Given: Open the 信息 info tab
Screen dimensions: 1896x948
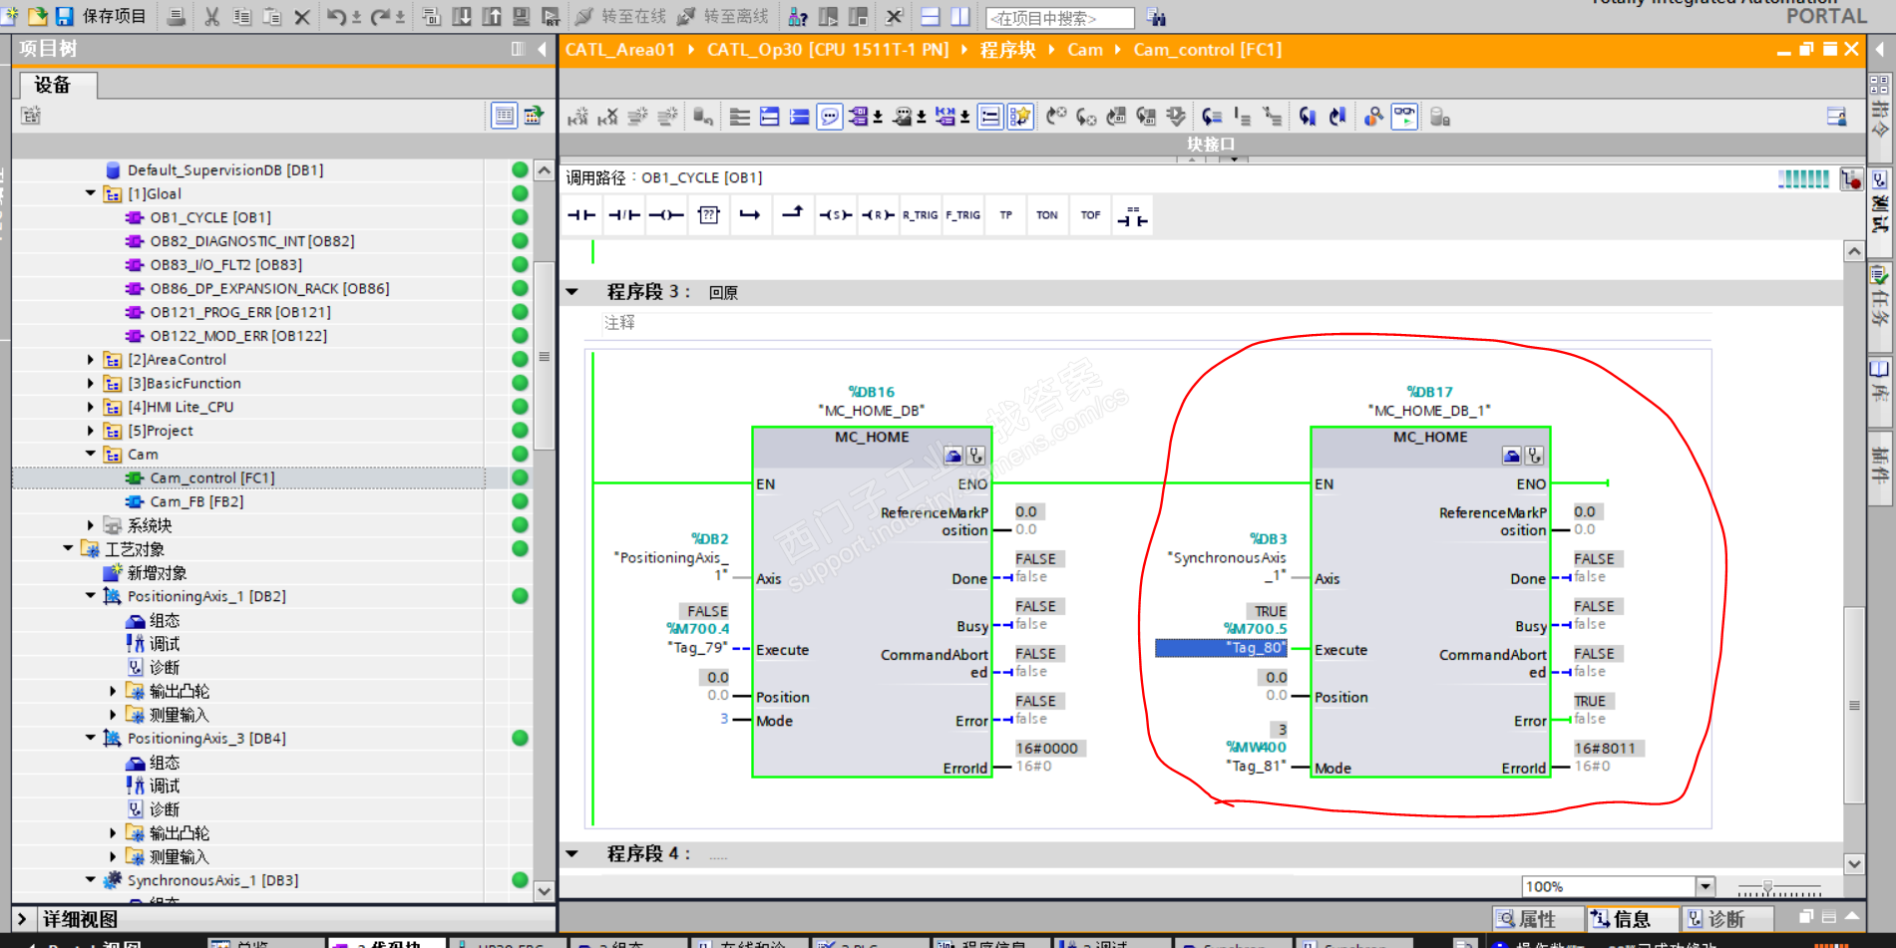Looking at the screenshot, I should click(x=1633, y=919).
